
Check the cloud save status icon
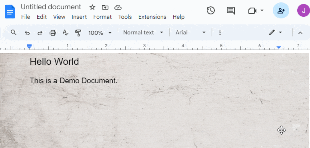118,8
